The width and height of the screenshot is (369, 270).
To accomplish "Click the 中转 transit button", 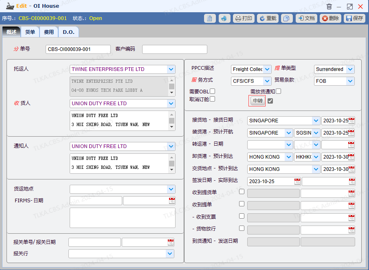I will (257, 101).
